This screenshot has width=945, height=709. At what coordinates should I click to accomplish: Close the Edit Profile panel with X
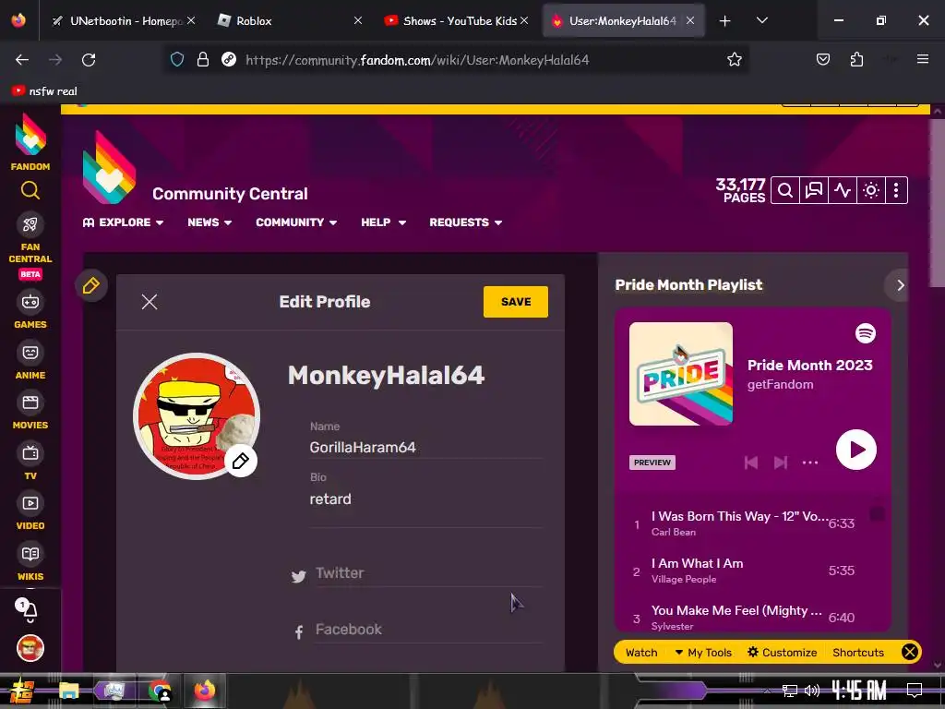click(x=150, y=302)
